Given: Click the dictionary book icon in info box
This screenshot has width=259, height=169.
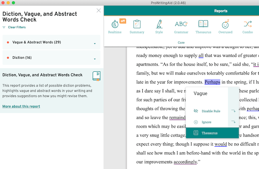Looking at the screenshot, I should pyautogui.click(x=96, y=76).
